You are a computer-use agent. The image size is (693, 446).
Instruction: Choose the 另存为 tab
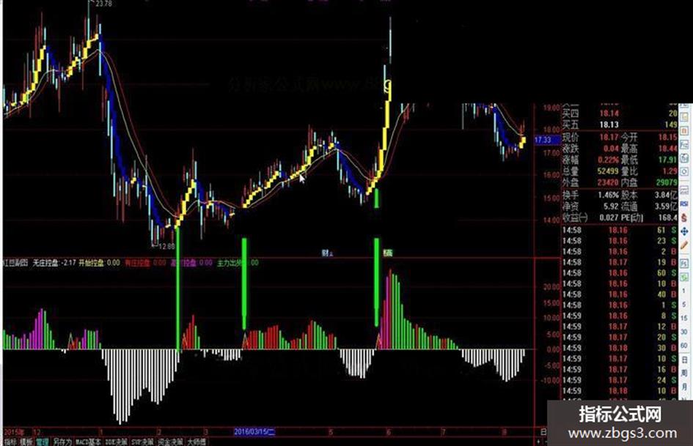coord(62,442)
